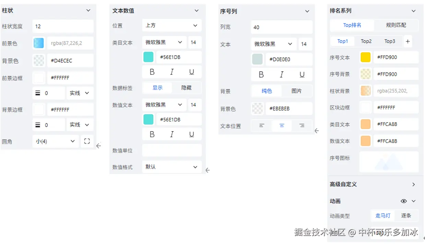Open 柱状背景 swatch in 排名系列

[366, 91]
